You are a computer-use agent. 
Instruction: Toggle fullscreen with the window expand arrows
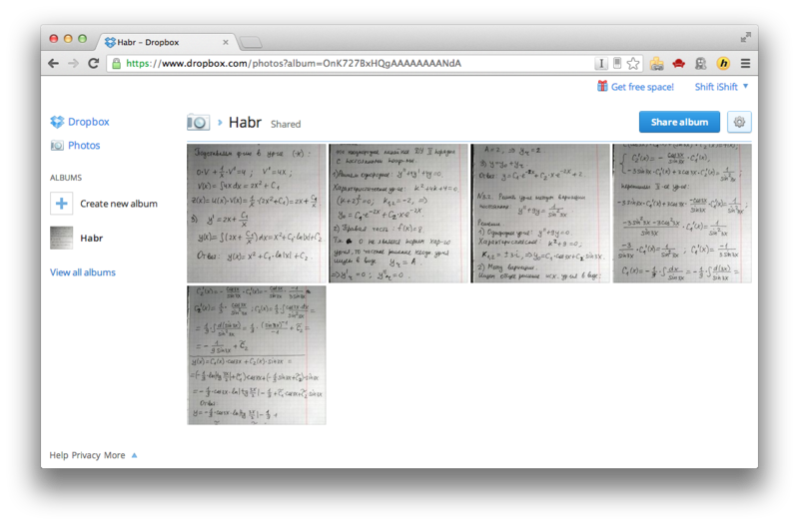(x=745, y=37)
